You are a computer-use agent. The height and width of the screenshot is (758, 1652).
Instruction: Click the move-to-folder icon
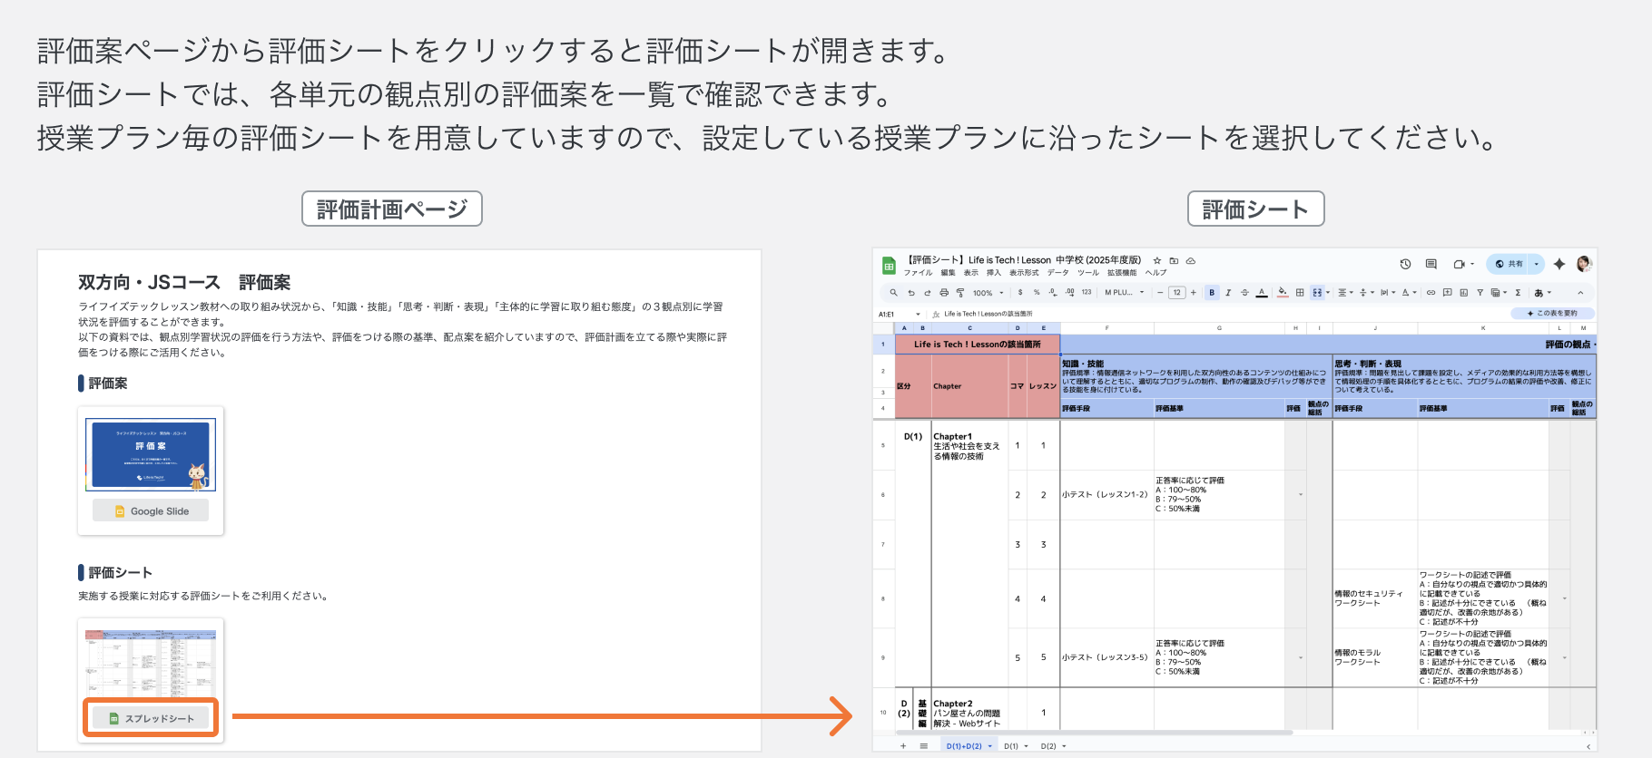(x=1174, y=260)
